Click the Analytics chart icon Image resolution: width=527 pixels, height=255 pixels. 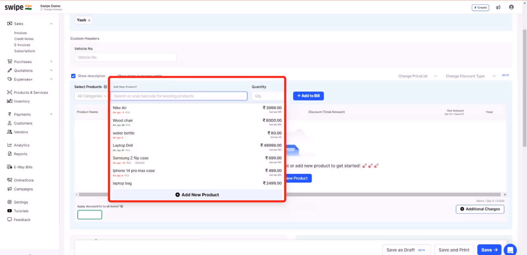click(x=10, y=145)
